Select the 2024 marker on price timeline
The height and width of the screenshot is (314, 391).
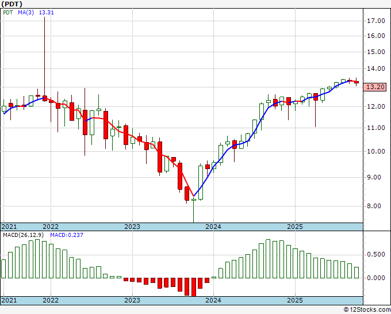pos(213,227)
